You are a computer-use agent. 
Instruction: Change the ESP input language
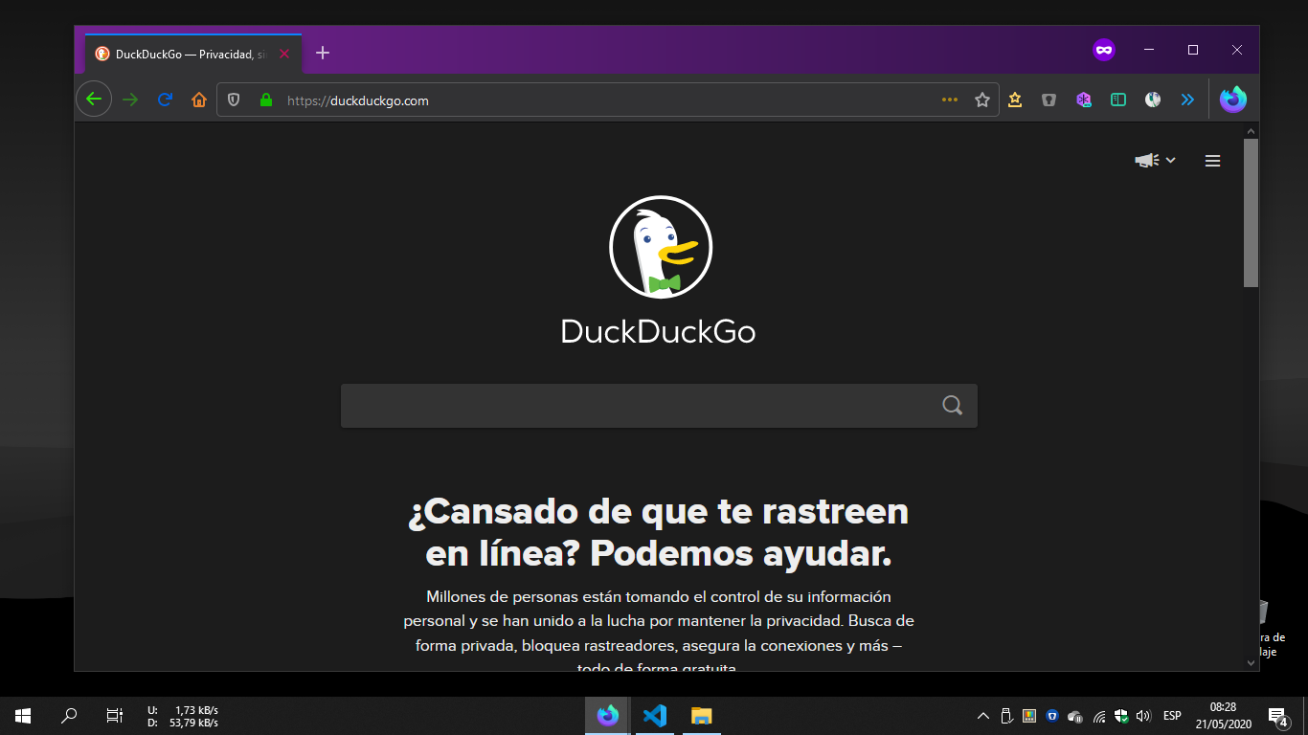tap(1172, 716)
